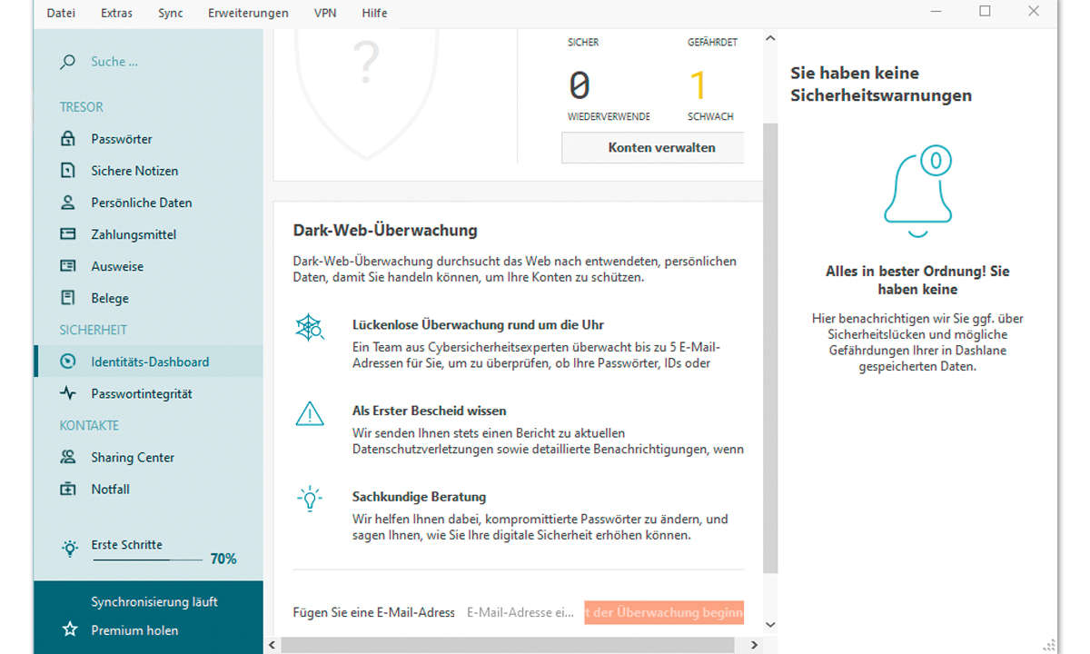1090x654 pixels.
Task: Click the 70% progress text
Action: click(223, 559)
